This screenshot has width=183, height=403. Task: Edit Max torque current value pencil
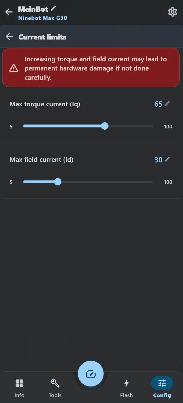pyautogui.click(x=167, y=104)
